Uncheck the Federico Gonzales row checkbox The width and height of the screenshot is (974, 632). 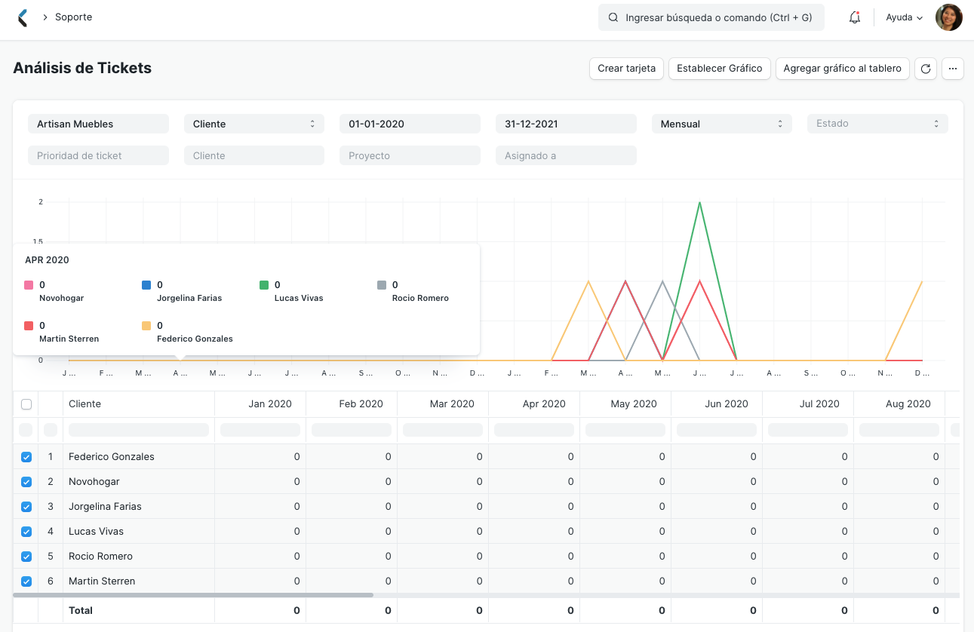pos(26,456)
